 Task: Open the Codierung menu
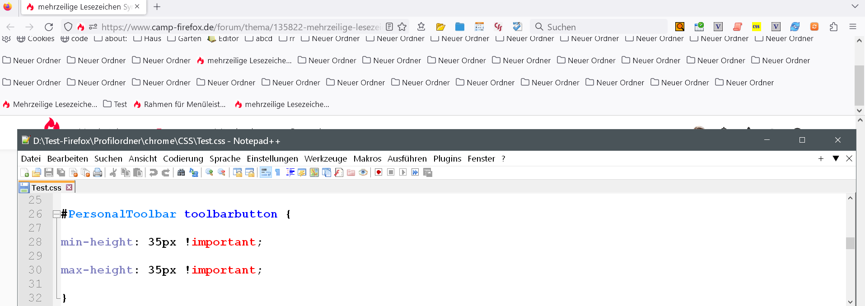tap(183, 158)
